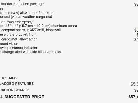Viewport: 138px width, 103px height.
Task: Click the destination charge dollar amount
Action: (x=136, y=90)
